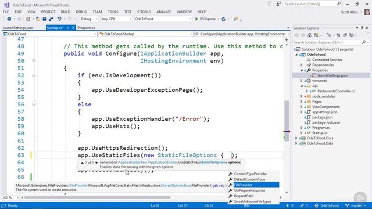Expand the Dependencies node
Image resolution: width=372 pixels, height=209 pixels.
pyautogui.click(x=302, y=65)
